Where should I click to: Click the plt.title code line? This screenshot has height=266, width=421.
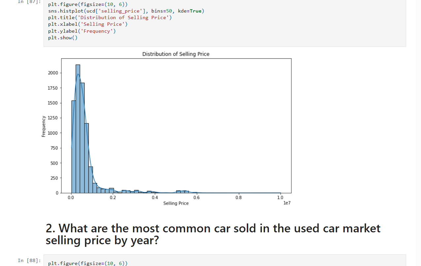click(110, 17)
